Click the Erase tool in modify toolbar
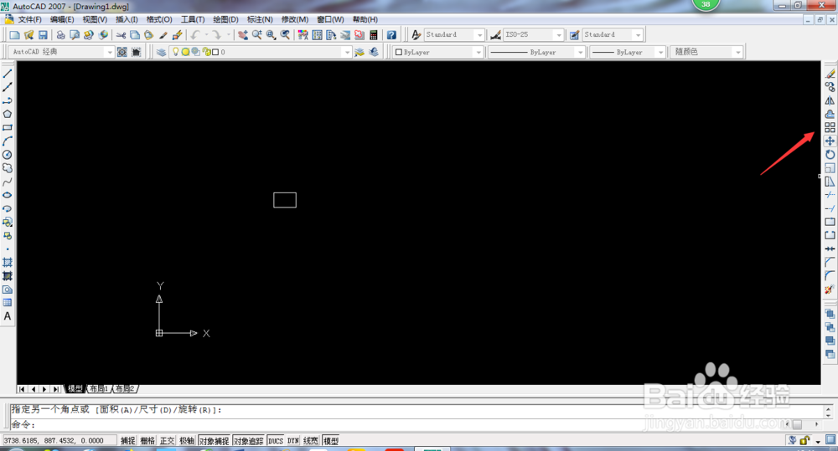The width and height of the screenshot is (838, 451). pyautogui.click(x=830, y=74)
